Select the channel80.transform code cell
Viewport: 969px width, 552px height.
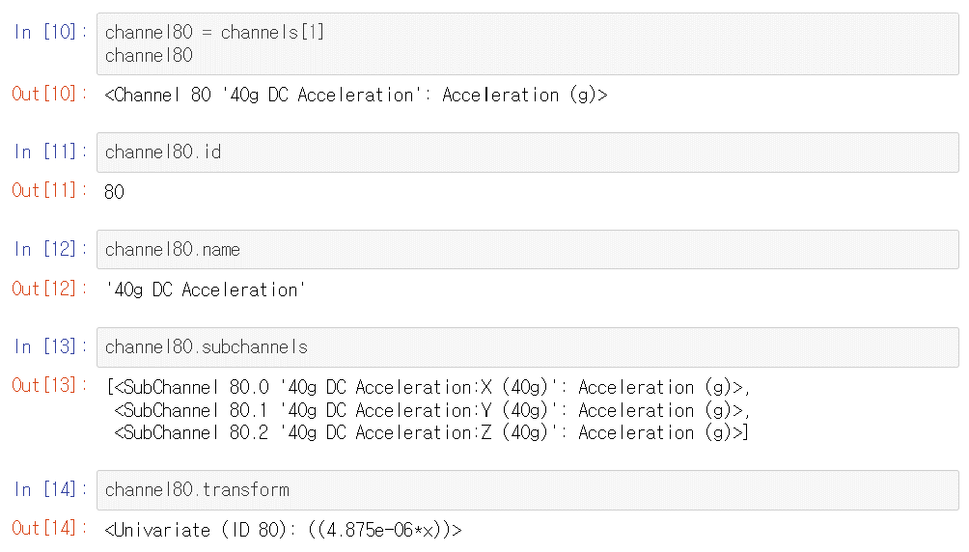527,490
